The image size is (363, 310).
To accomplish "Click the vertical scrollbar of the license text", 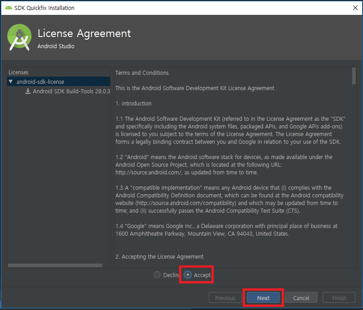I will pos(354,76).
